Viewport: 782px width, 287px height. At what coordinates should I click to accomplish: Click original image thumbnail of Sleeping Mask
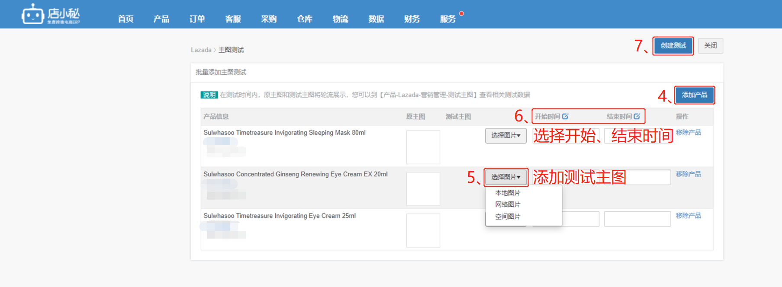423,147
